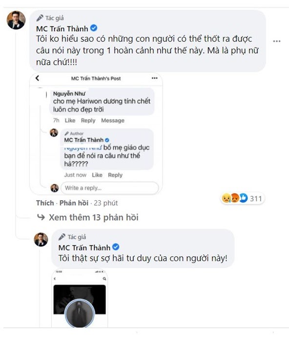289x338 pixels.
Task: Click the reply arrow icon beside Xem thêm
Action: pyautogui.click(x=41, y=217)
